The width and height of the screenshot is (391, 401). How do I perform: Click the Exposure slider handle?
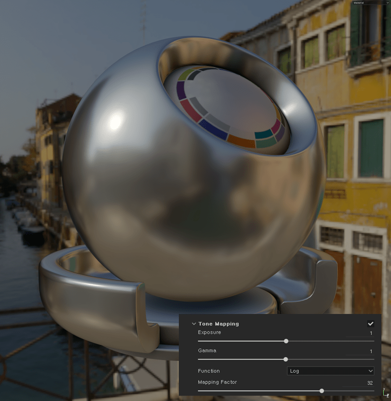[x=286, y=341]
